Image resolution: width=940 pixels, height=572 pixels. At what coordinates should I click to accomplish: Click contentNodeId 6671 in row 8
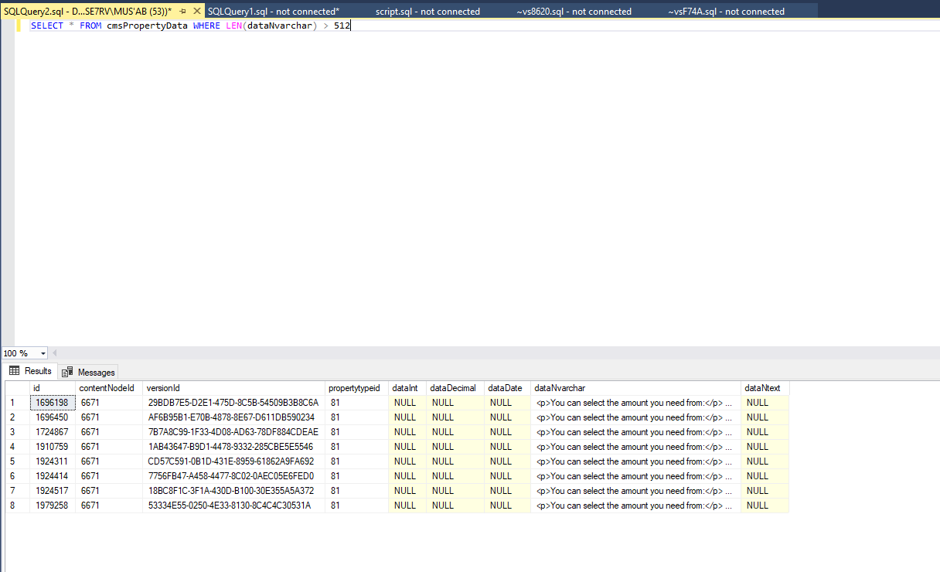click(109, 506)
